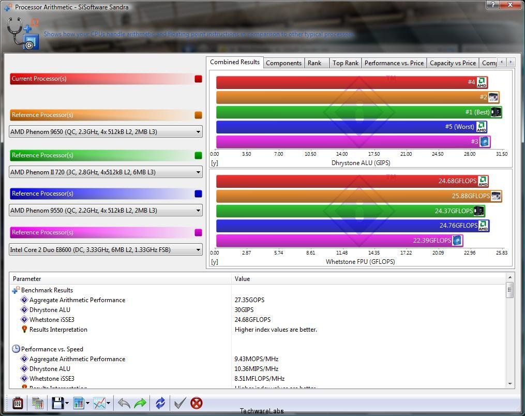Click AMD logo on blue #5 (Worst) bar

pyautogui.click(x=482, y=127)
